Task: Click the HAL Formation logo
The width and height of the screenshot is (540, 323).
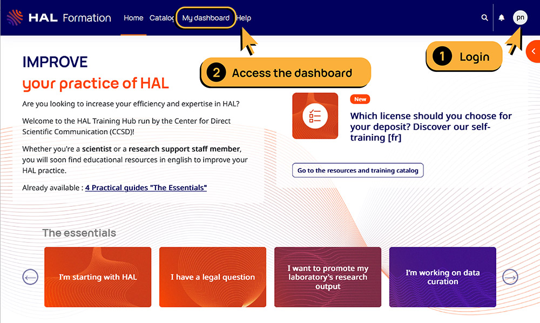Action: tap(59, 18)
